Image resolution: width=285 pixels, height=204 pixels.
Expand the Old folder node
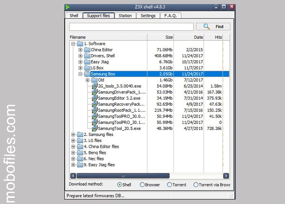pyautogui.click(x=88, y=80)
